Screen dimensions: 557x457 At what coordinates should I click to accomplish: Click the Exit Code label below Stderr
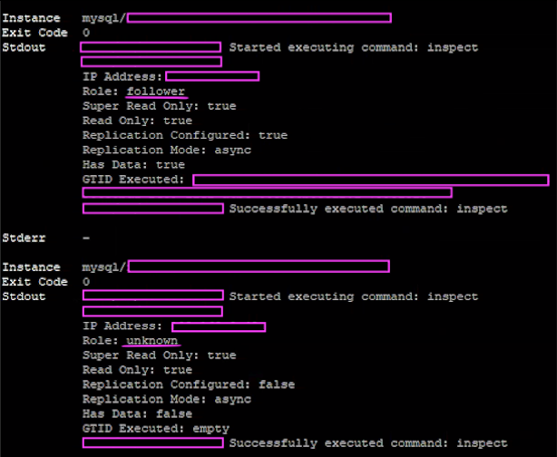[34, 282]
